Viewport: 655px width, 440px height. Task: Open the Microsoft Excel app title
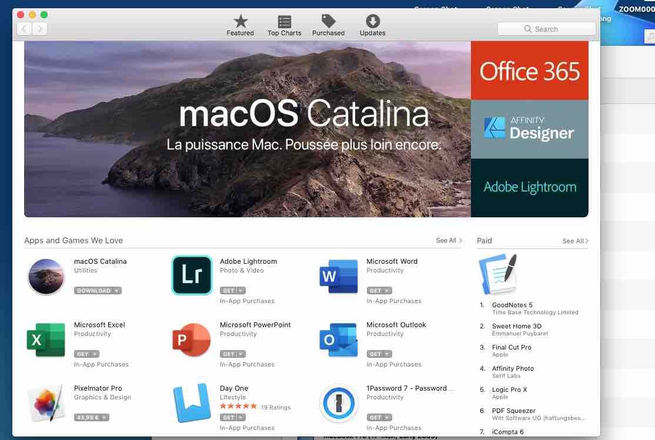[x=99, y=325]
